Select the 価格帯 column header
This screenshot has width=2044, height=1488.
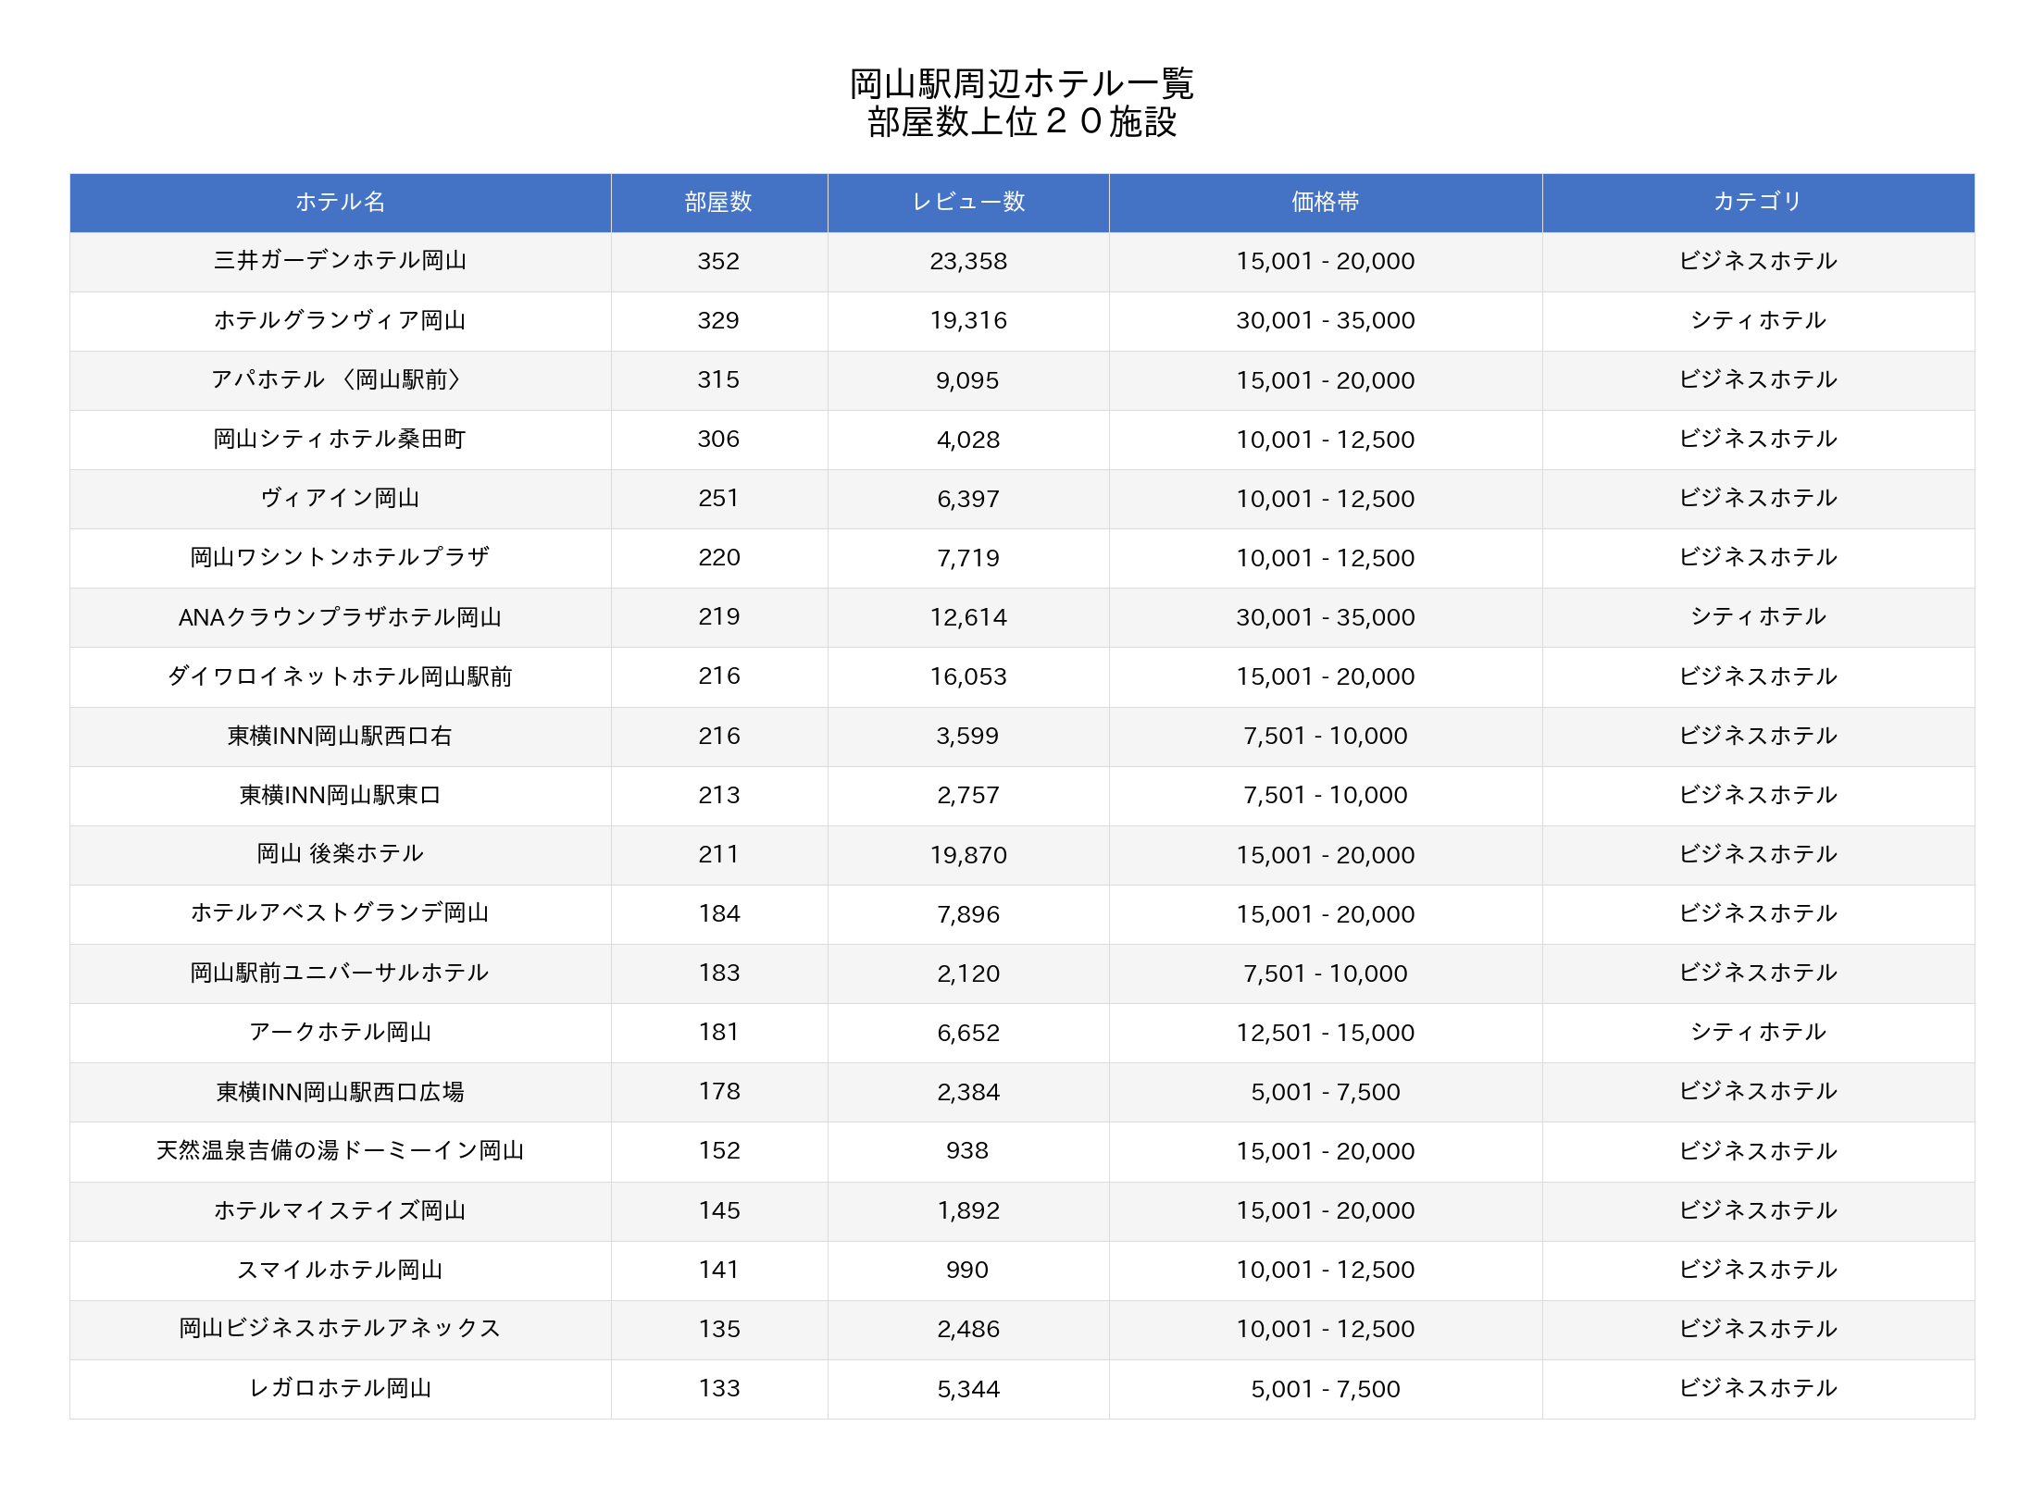(1325, 202)
